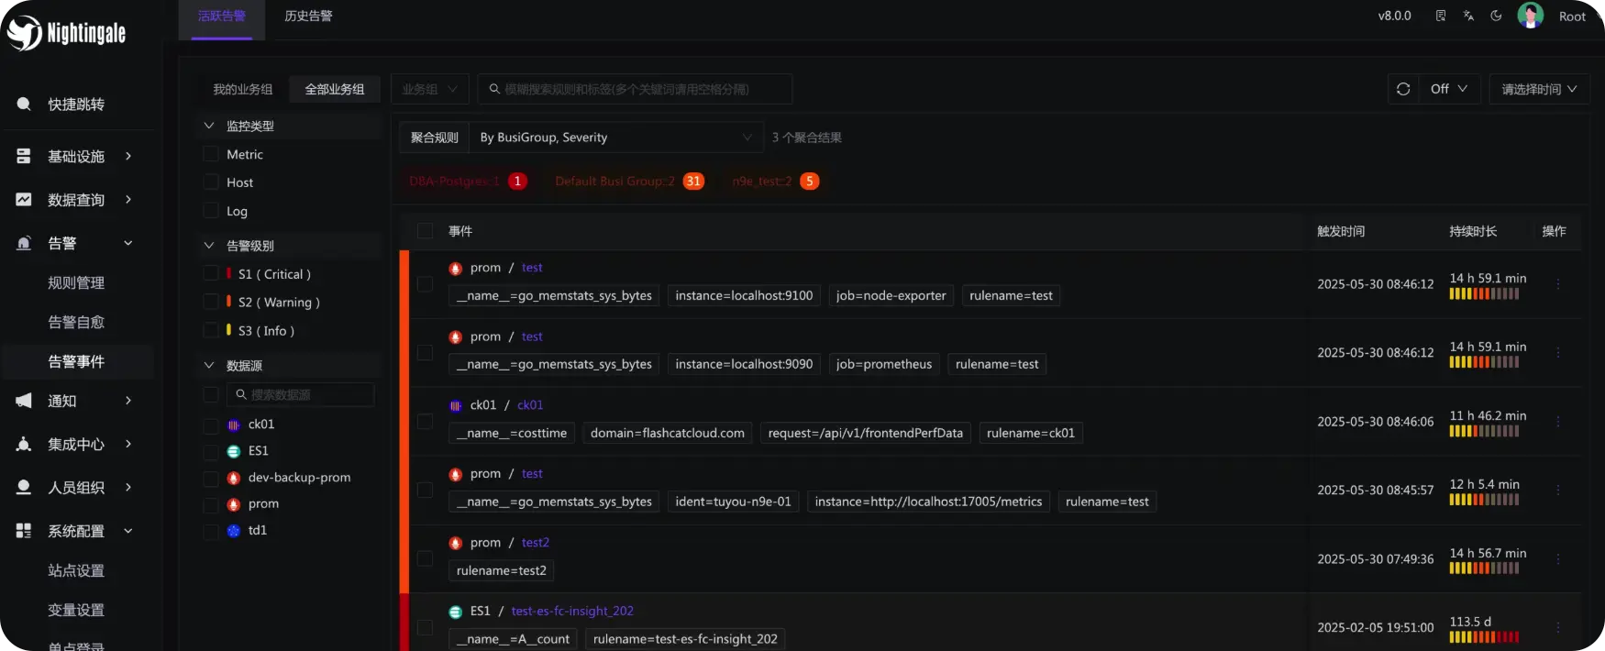Open 规则管理 in the sidebar

click(x=76, y=283)
